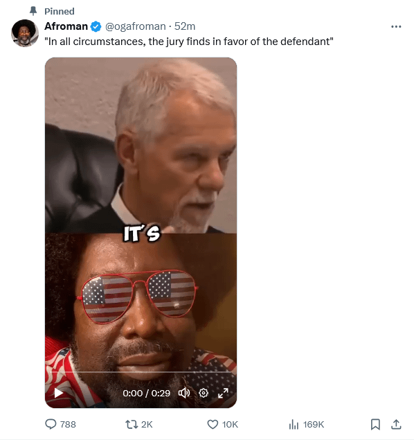Open the @ogafroman handle link
Image resolution: width=414 pixels, height=440 pixels.
click(x=136, y=26)
